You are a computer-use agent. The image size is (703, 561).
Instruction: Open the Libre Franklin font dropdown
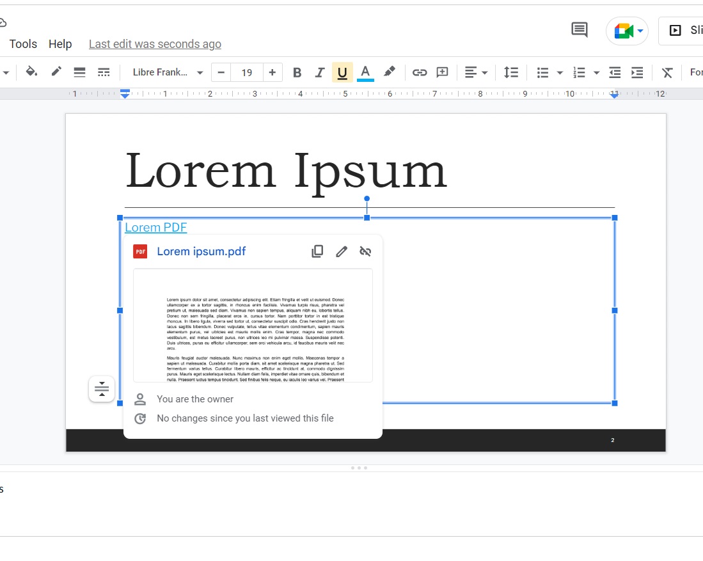166,72
